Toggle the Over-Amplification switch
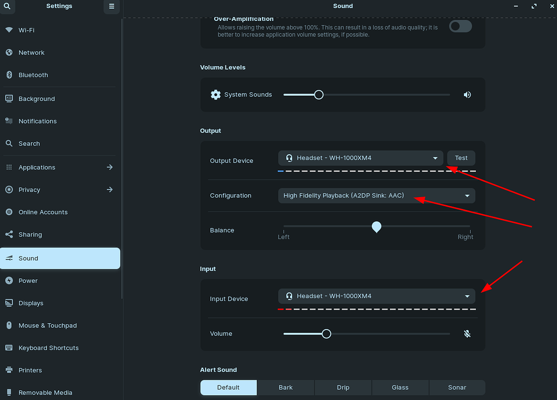This screenshot has height=400, width=557. pyautogui.click(x=460, y=26)
